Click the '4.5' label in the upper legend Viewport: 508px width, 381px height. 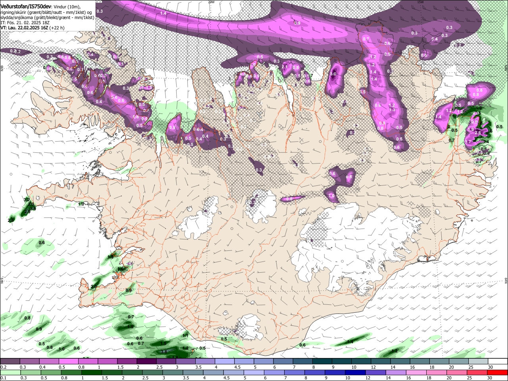(x=237, y=367)
